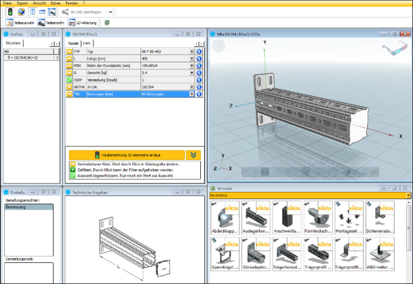Click Verpackung value cell showing 1

pos(168,80)
